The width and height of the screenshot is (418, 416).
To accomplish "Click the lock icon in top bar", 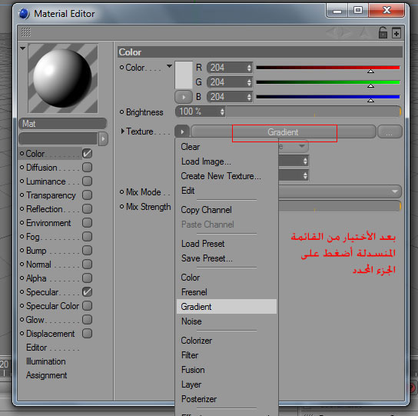I will (x=383, y=33).
